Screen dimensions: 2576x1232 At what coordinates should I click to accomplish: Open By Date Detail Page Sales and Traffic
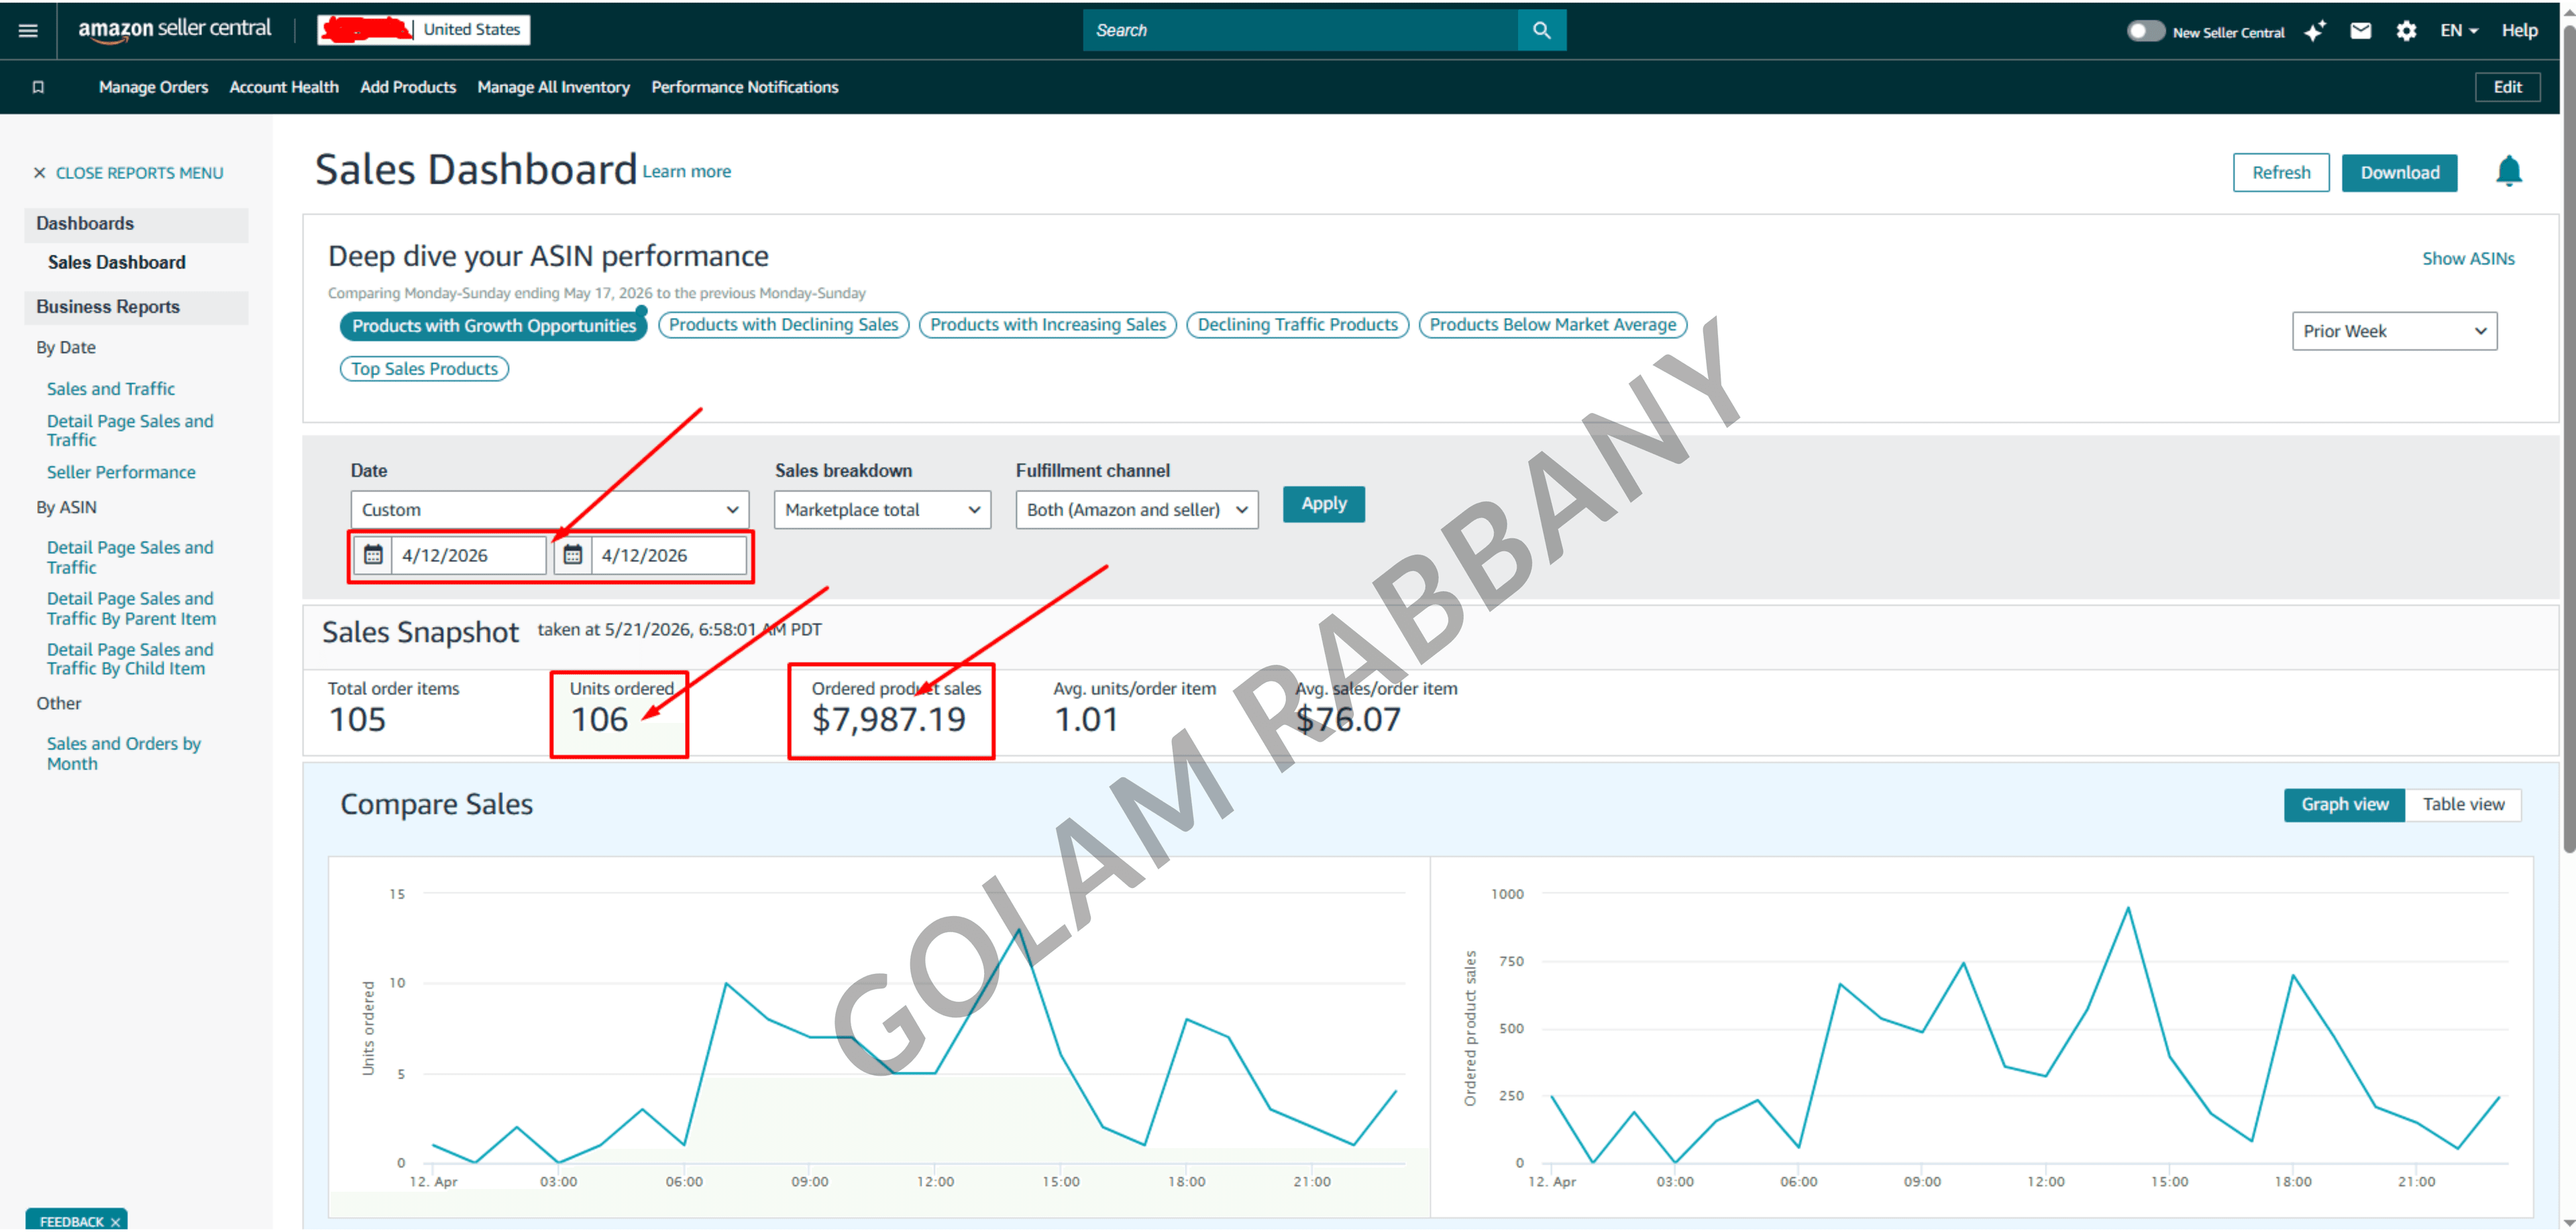coord(130,430)
